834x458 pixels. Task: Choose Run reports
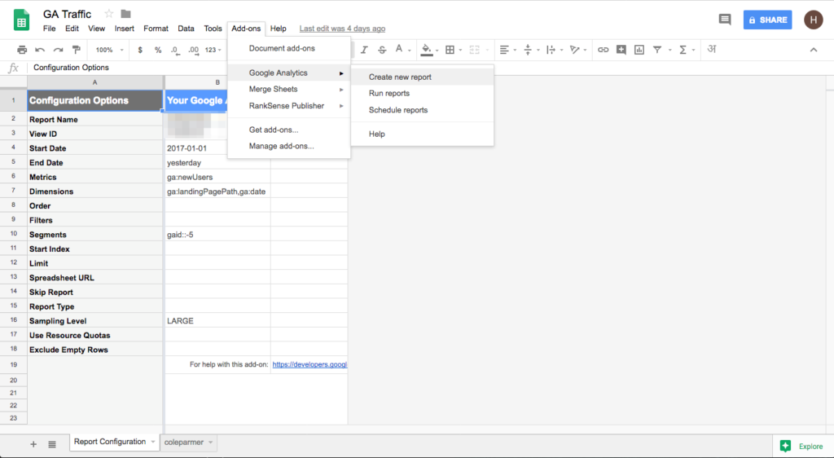coord(423,93)
